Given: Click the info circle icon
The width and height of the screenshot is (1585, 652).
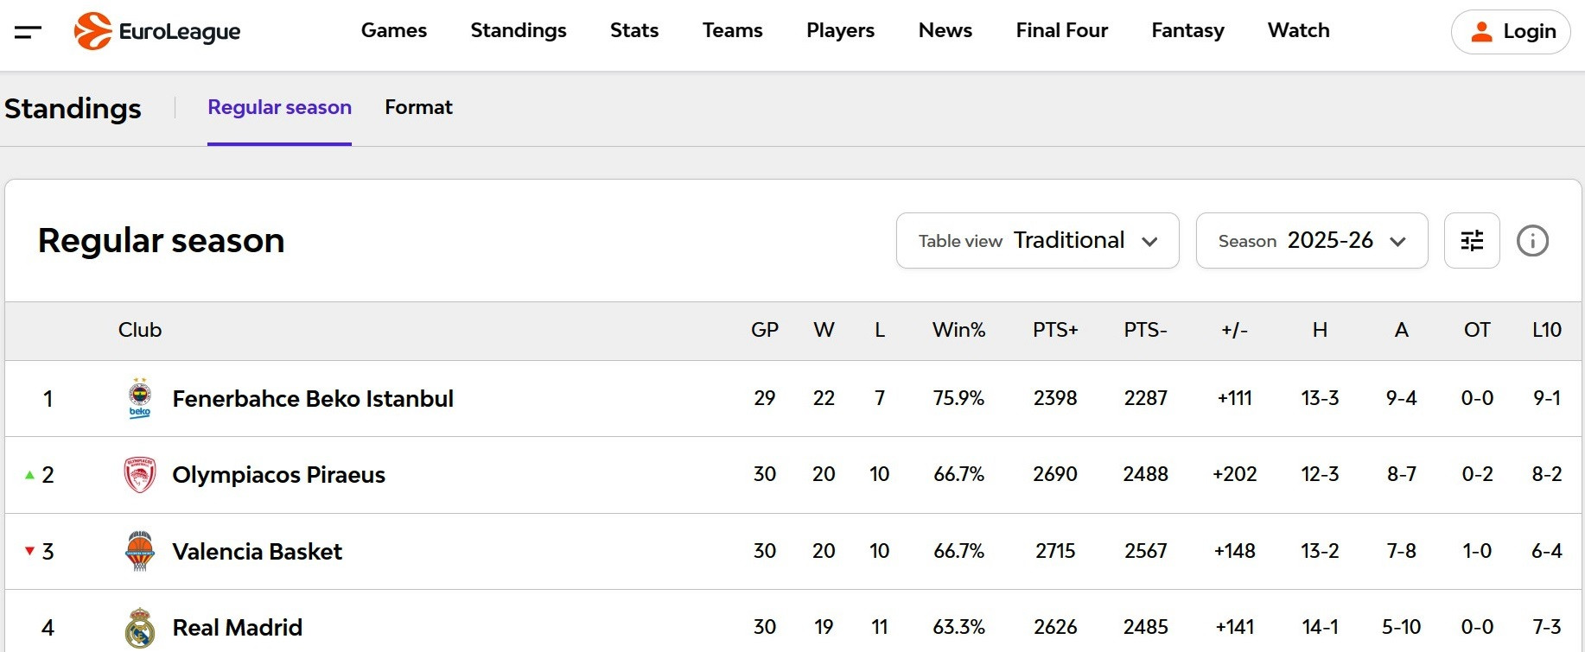Looking at the screenshot, I should pos(1532,241).
